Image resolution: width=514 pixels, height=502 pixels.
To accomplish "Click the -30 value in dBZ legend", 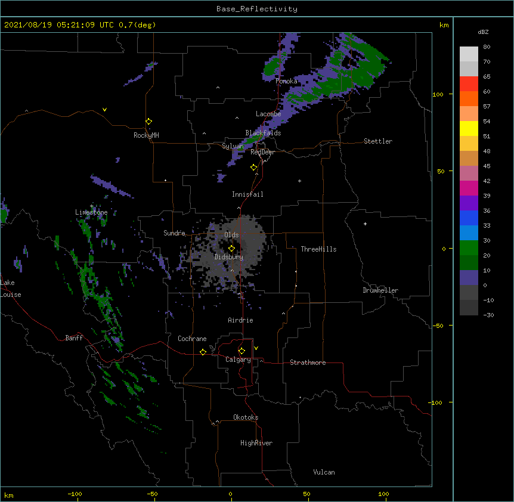I will coord(488,315).
